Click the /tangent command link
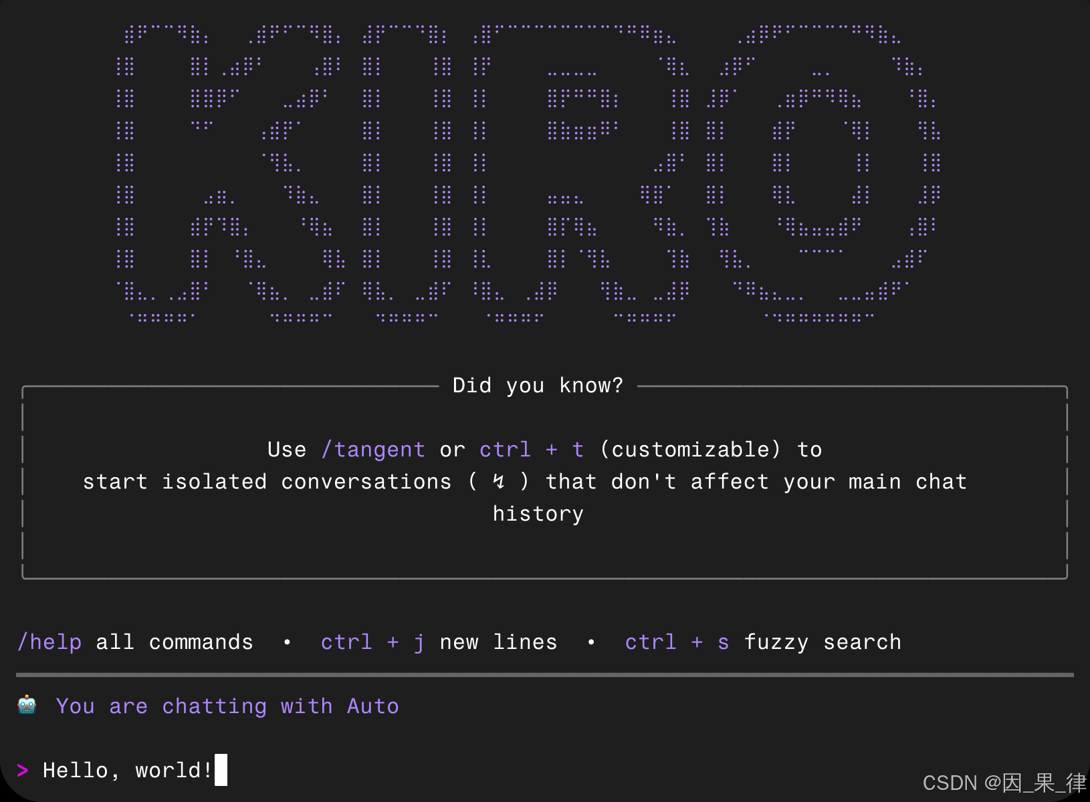The height and width of the screenshot is (802, 1090). 373,449
